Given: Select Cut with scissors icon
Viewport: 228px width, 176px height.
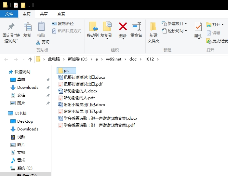Looking at the screenshot, I should 43,42.
